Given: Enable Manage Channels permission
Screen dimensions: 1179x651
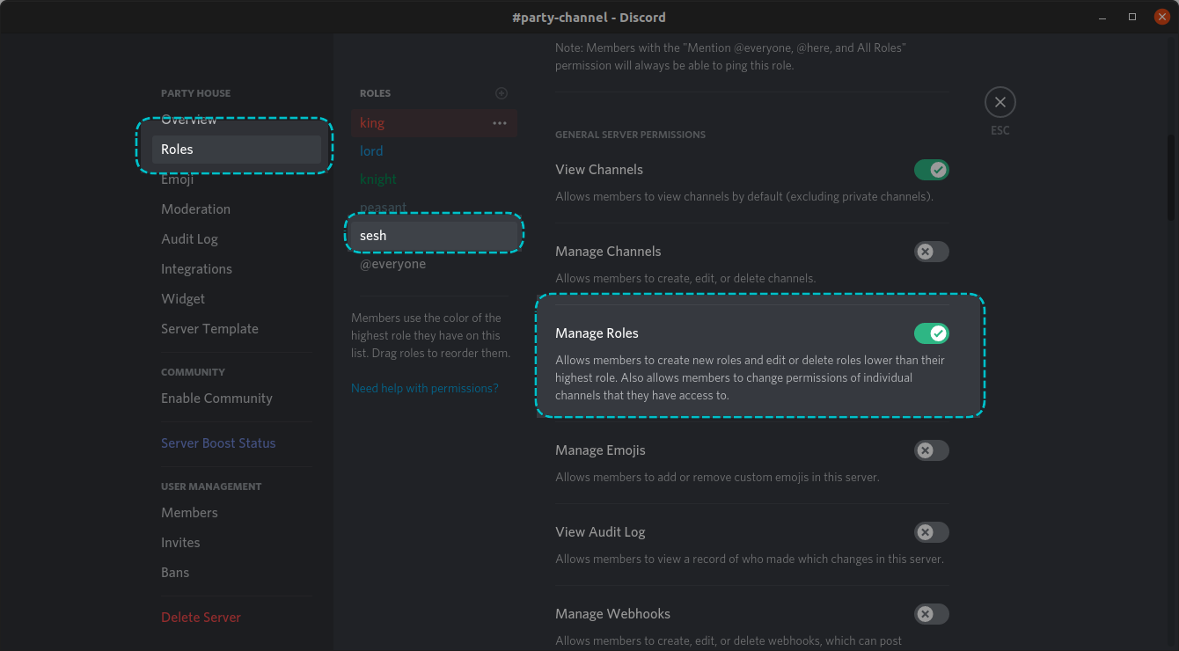Looking at the screenshot, I should click(x=931, y=252).
